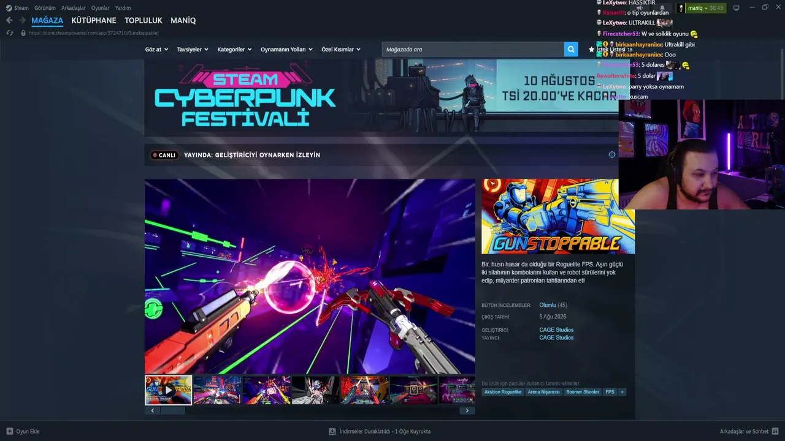Click the plus button after FPS tag

click(x=622, y=392)
